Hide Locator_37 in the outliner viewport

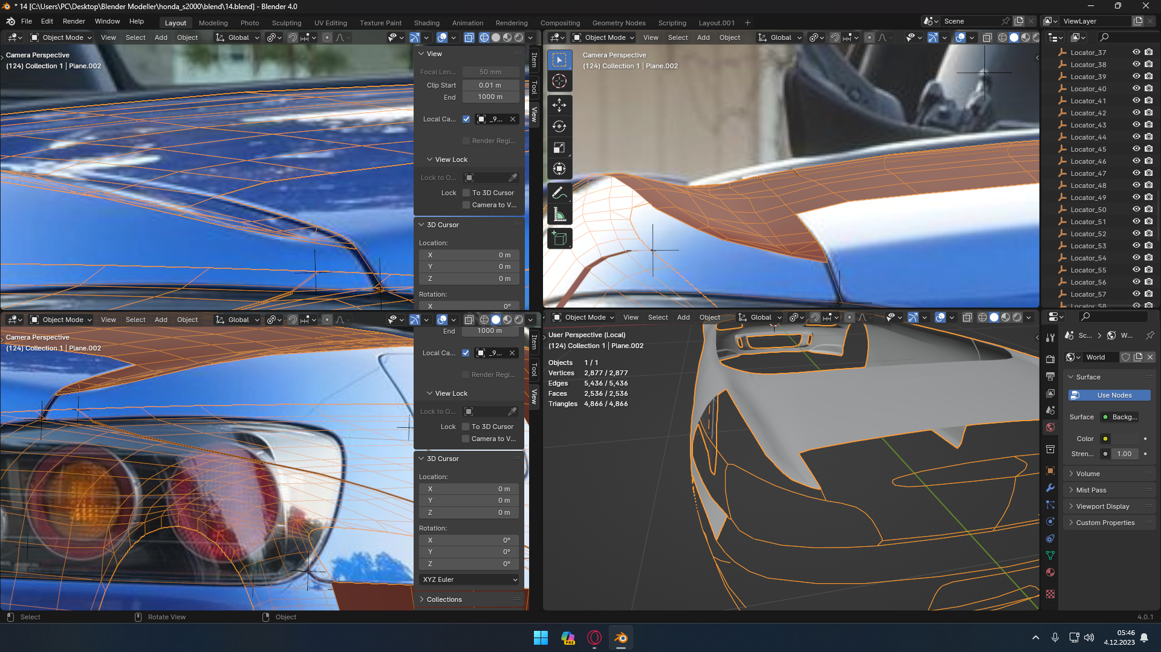pyautogui.click(x=1136, y=52)
